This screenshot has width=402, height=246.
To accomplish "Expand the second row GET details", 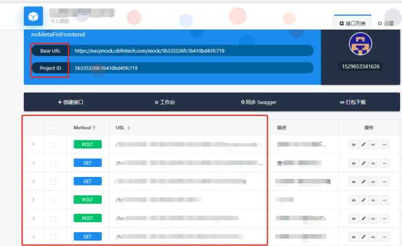I will (33, 163).
